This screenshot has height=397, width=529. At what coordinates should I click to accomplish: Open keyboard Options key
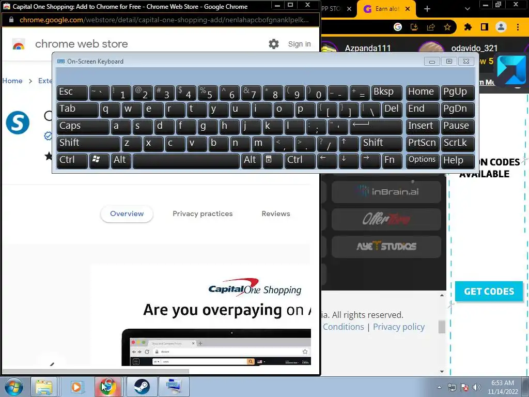coord(423,161)
